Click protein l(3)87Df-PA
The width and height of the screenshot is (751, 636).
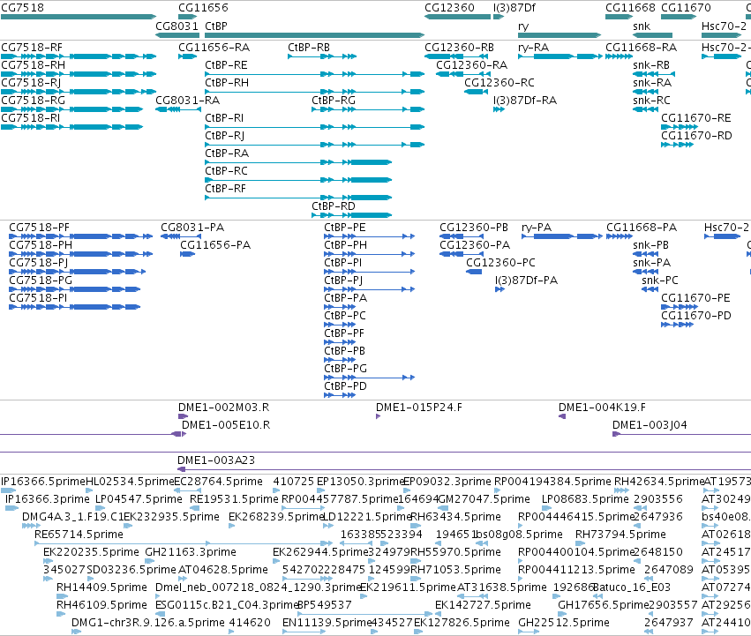click(500, 289)
